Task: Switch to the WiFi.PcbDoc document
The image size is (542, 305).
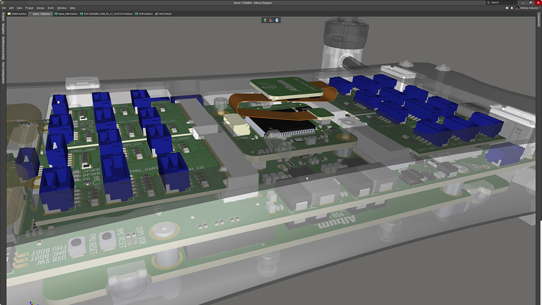Action: 144,14
